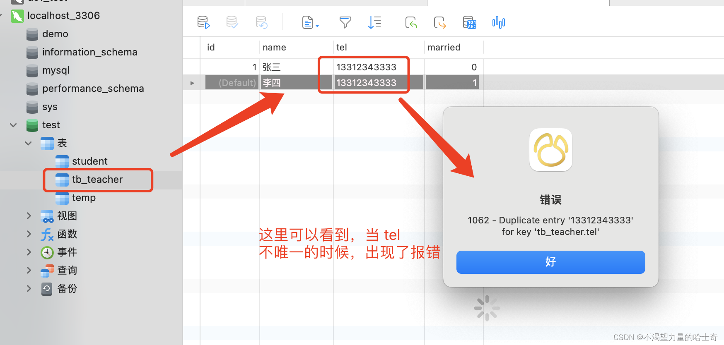Click the export data icon
This screenshot has width=724, height=345.
coord(440,22)
